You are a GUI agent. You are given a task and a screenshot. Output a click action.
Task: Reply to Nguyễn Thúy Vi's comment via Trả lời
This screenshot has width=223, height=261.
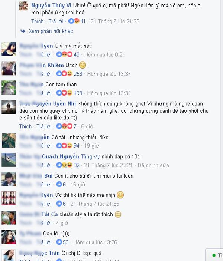56,21
